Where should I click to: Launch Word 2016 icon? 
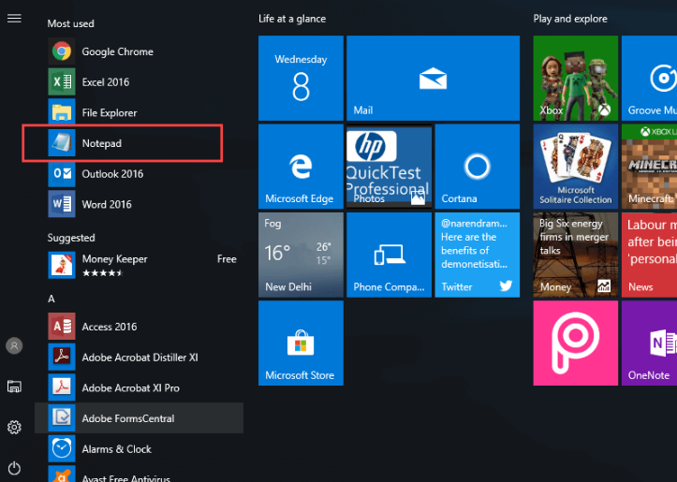click(62, 204)
